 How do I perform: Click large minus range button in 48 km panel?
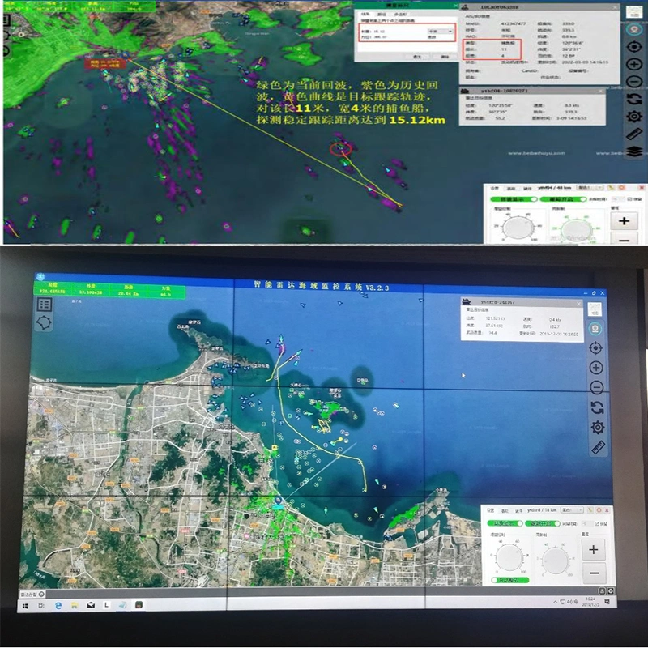pyautogui.click(x=624, y=239)
